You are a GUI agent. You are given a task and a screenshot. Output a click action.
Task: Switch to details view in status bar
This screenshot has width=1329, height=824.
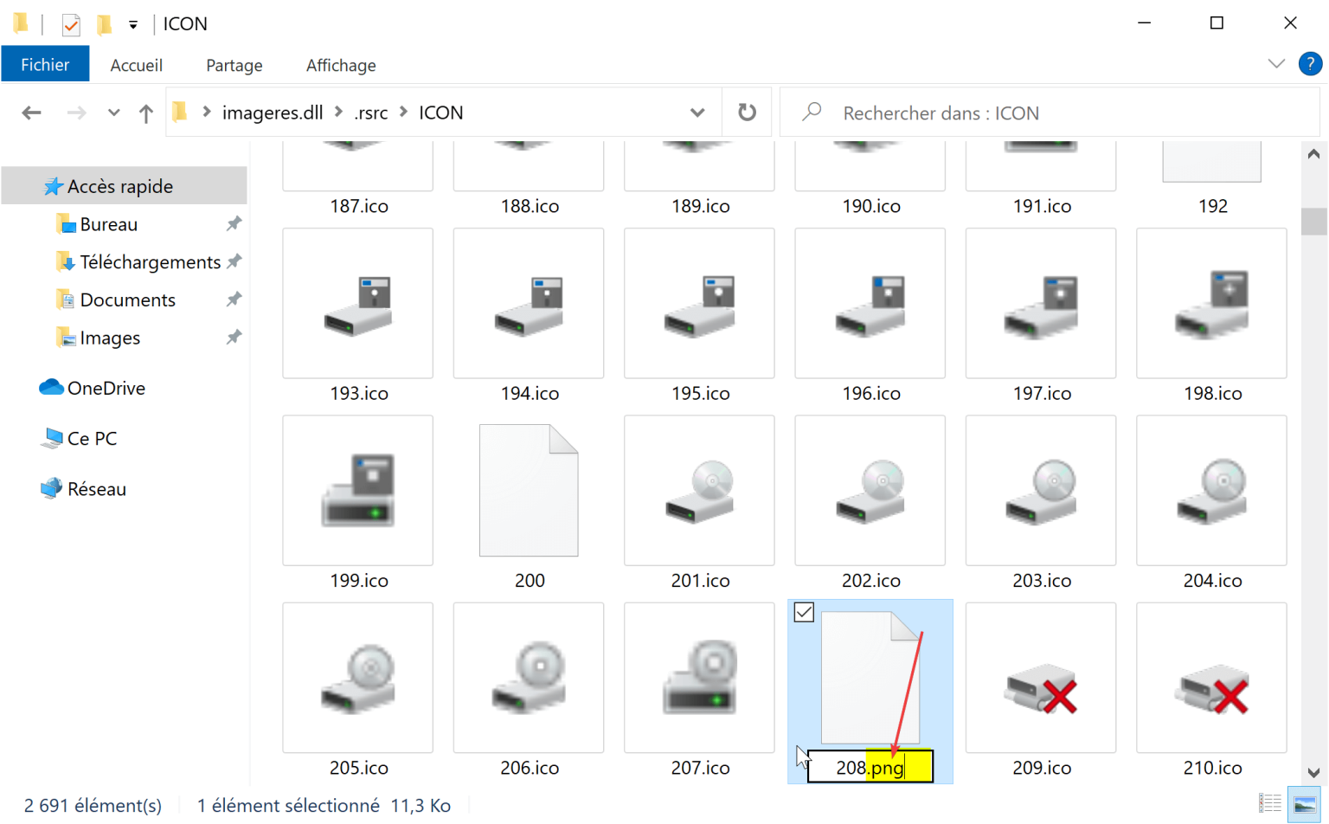1271,805
